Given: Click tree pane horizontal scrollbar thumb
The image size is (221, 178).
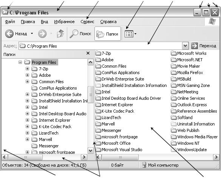Looking at the screenshot, I should (25, 157).
